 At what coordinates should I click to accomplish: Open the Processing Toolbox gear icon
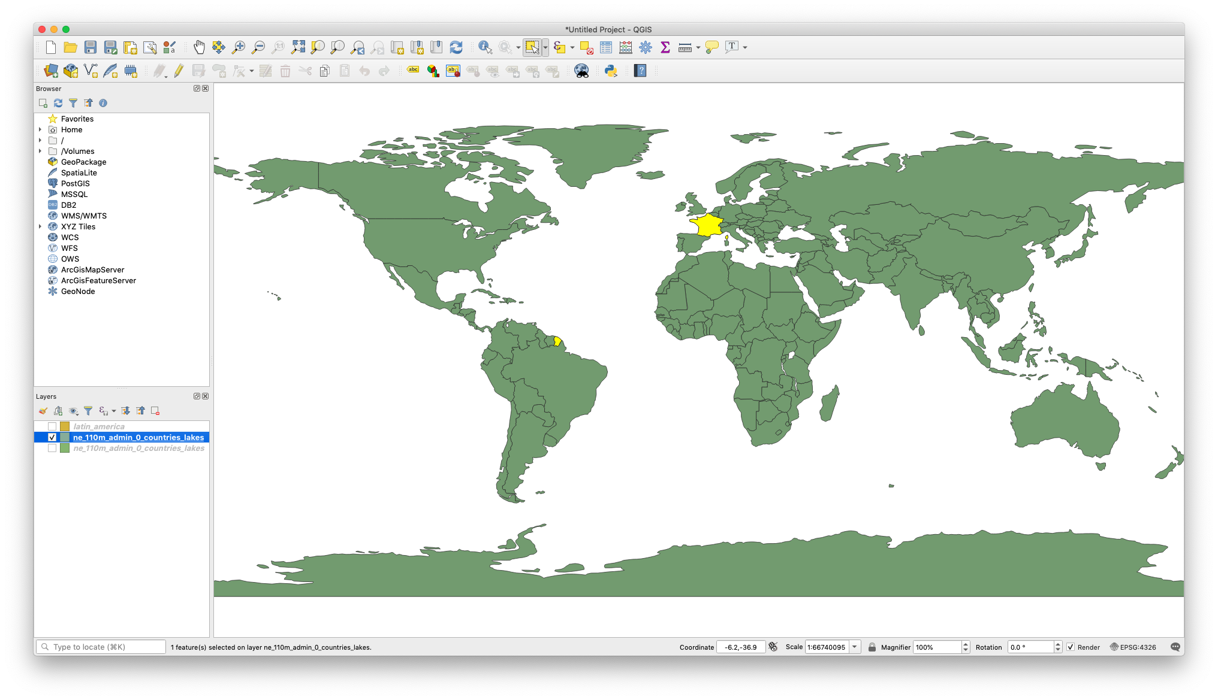tap(646, 47)
